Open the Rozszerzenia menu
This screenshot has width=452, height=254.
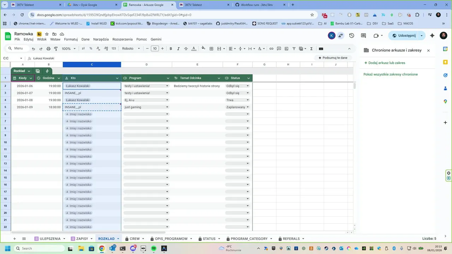(x=123, y=40)
